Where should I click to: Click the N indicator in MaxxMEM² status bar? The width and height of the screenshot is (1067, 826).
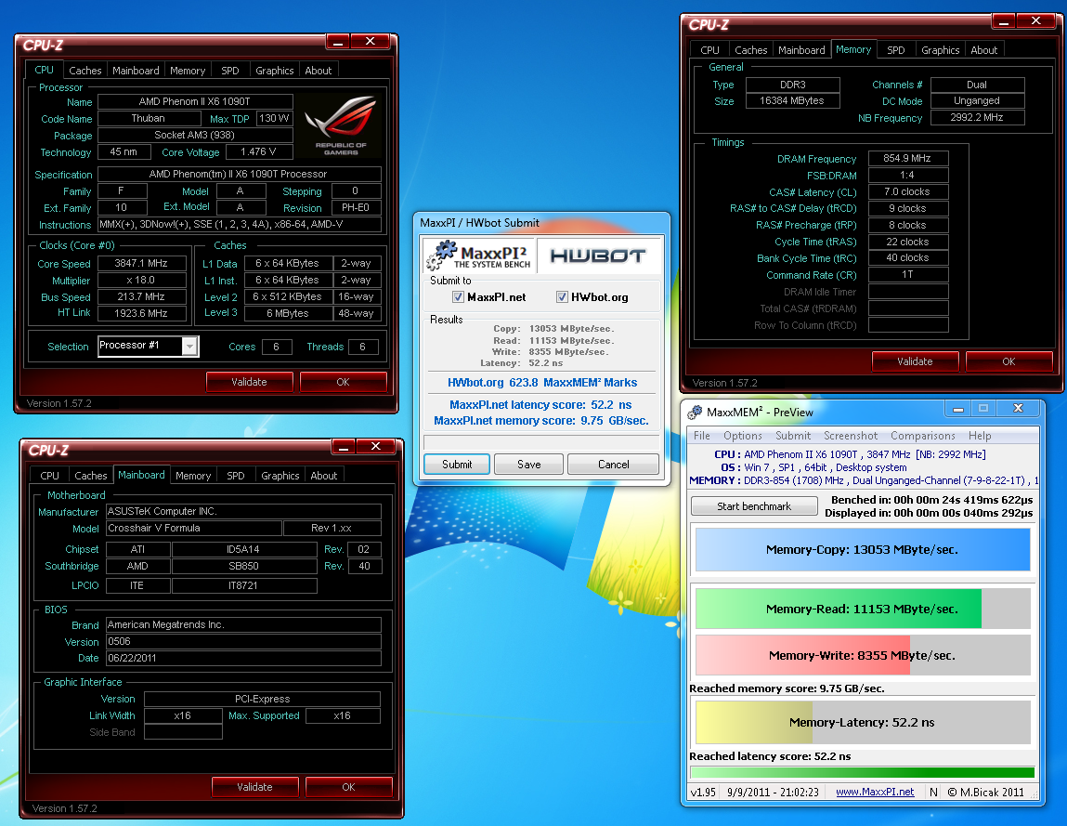[x=933, y=792]
